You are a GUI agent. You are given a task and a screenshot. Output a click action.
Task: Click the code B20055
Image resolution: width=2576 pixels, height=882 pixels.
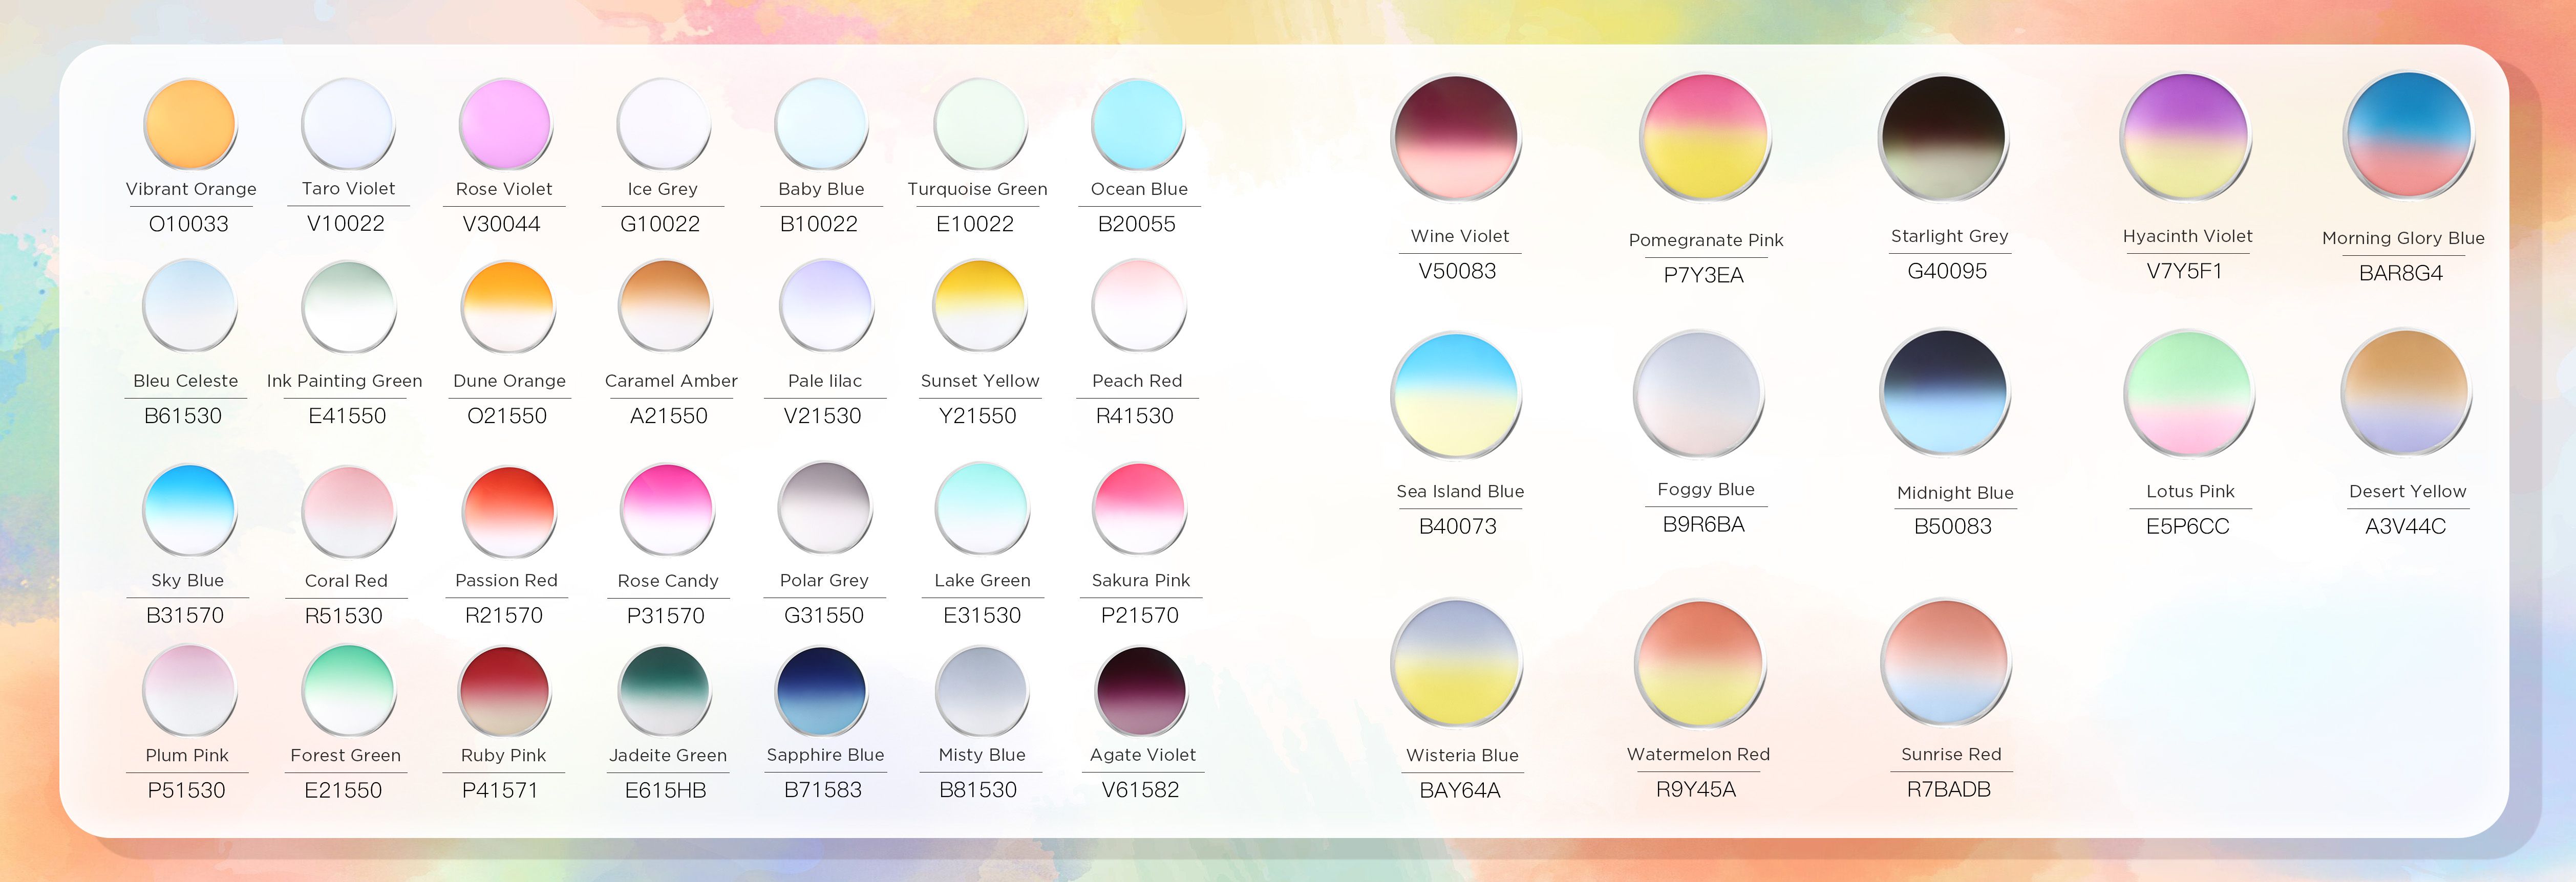click(1137, 224)
